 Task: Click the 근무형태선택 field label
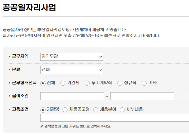click(x=24, y=83)
